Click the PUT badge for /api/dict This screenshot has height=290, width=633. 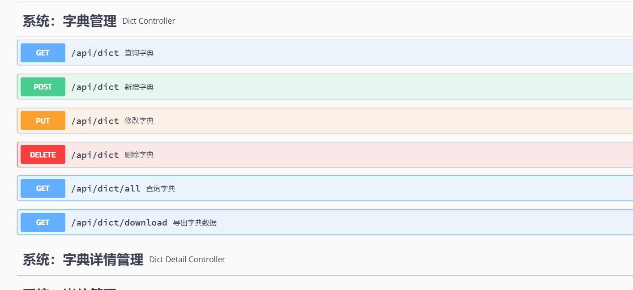click(x=43, y=121)
